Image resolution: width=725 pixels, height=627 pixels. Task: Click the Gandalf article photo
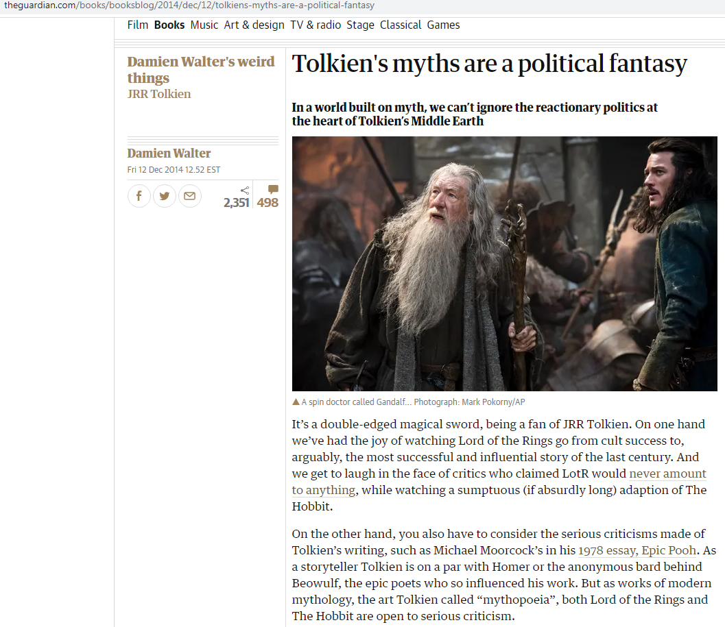point(504,263)
